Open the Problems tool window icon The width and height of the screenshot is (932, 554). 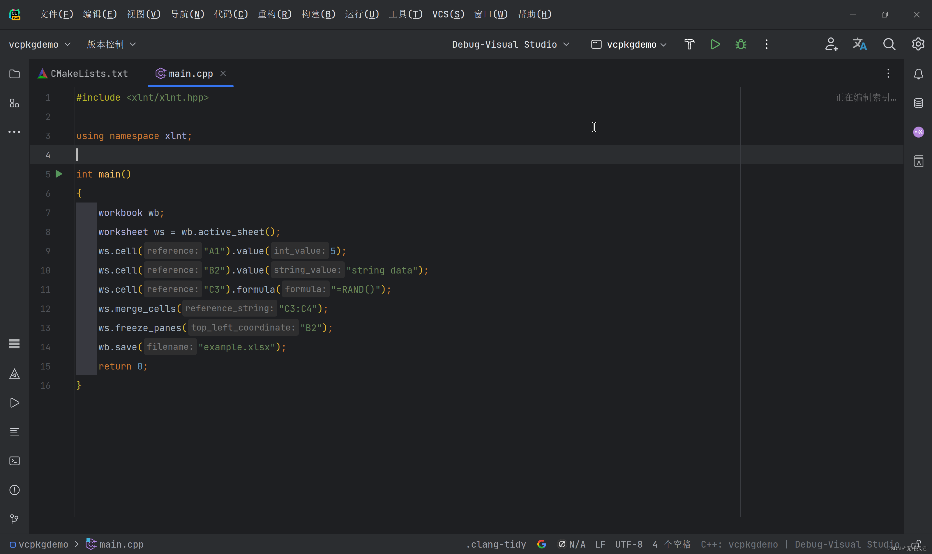[15, 490]
